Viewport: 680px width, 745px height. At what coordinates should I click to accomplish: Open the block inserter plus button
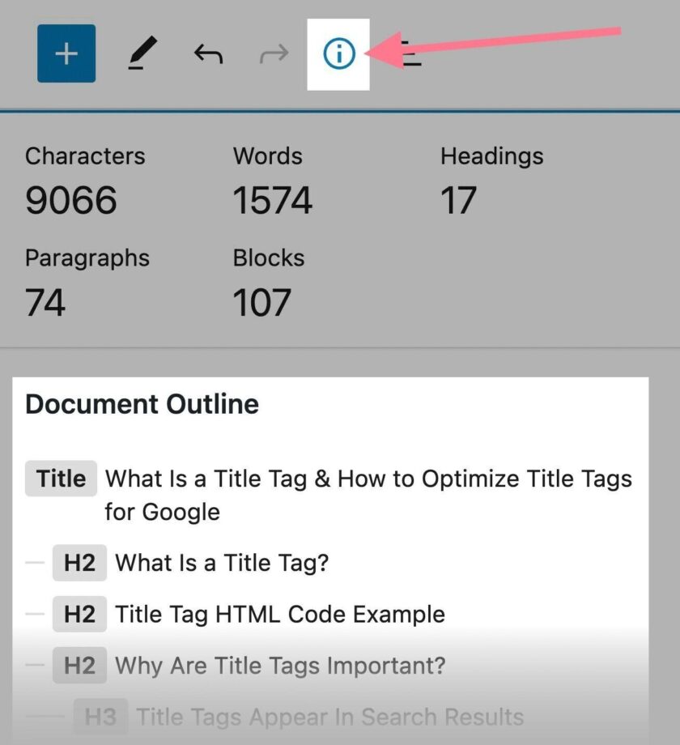pos(66,54)
